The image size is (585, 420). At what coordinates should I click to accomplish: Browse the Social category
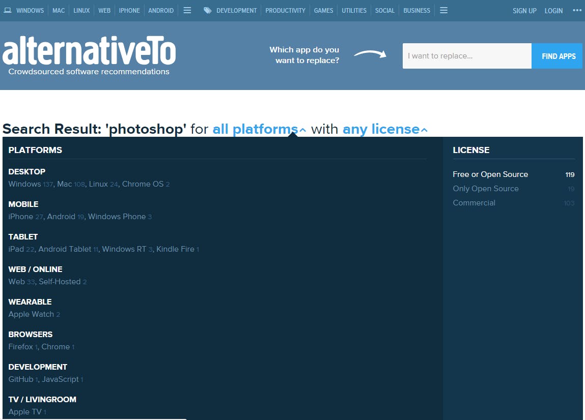pyautogui.click(x=384, y=11)
